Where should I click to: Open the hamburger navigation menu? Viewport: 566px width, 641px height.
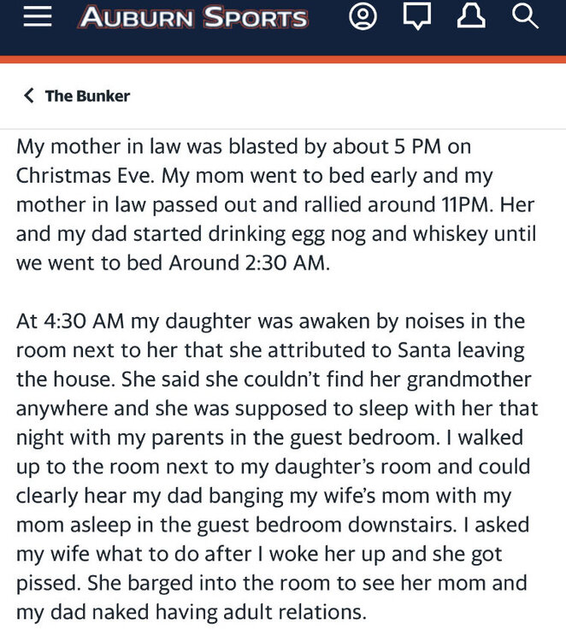[38, 19]
